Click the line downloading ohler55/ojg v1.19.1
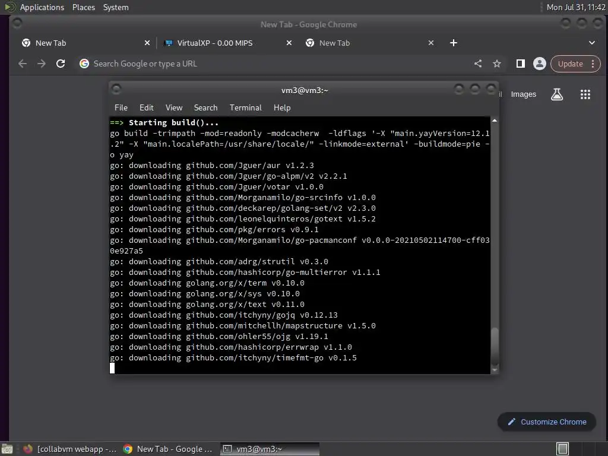Viewport: 608px width, 456px height. click(218, 337)
